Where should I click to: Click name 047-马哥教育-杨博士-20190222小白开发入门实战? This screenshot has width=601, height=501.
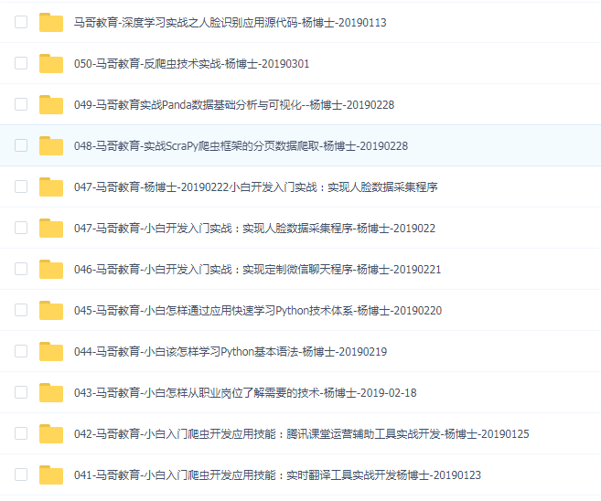(255, 187)
